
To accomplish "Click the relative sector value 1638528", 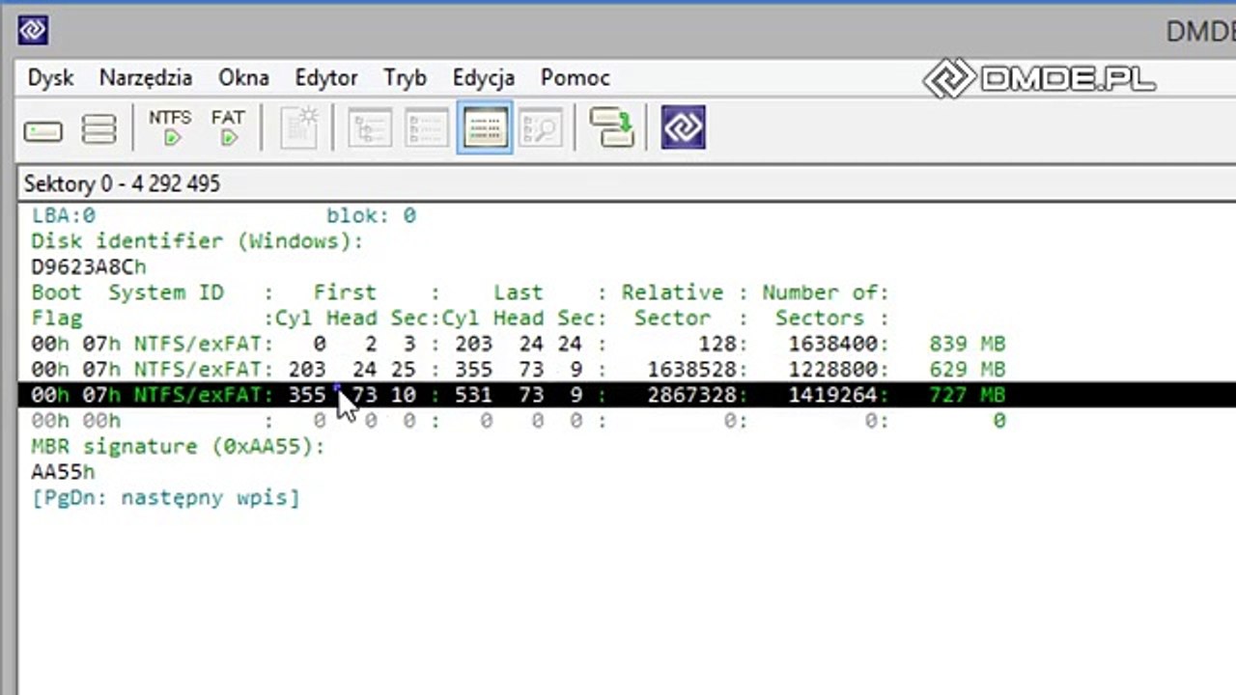I will coord(691,370).
